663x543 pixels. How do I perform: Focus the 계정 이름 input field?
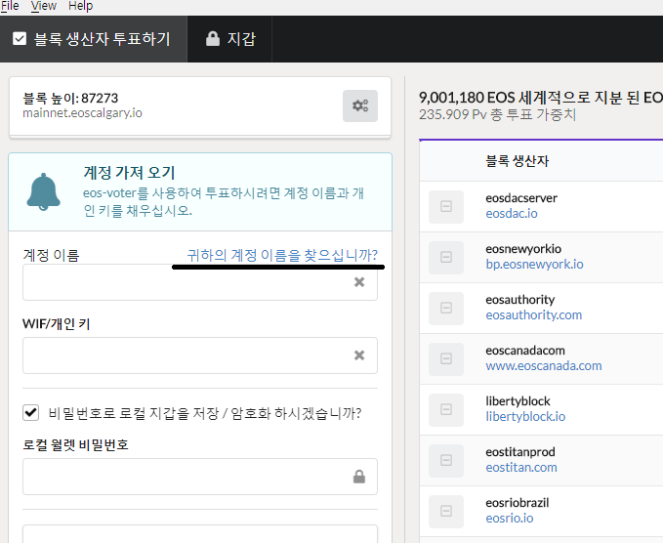click(x=200, y=282)
